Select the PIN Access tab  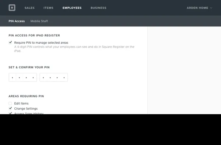[x=17, y=21]
